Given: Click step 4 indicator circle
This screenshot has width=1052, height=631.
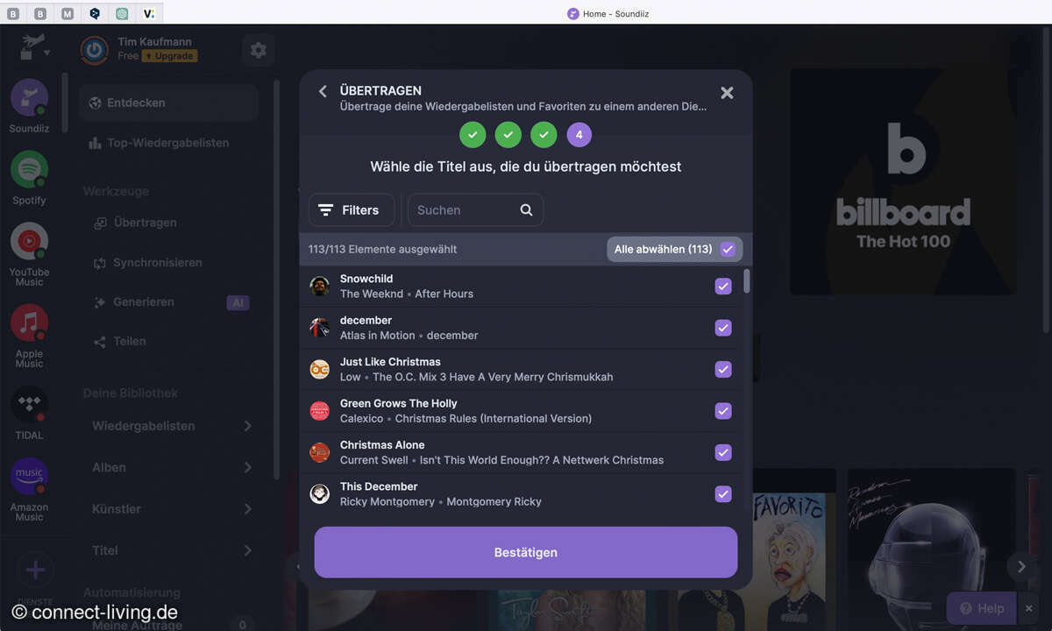Looking at the screenshot, I should 579,135.
